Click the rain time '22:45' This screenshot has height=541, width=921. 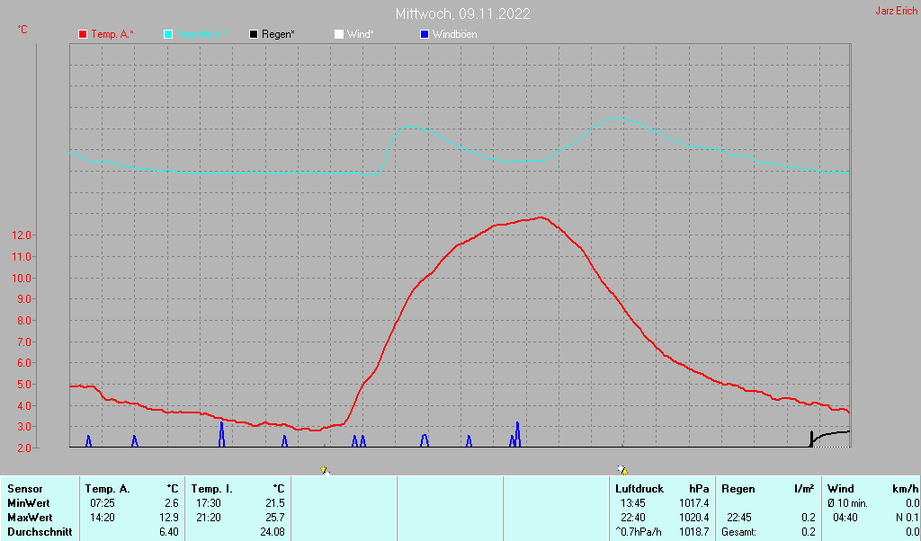739,519
